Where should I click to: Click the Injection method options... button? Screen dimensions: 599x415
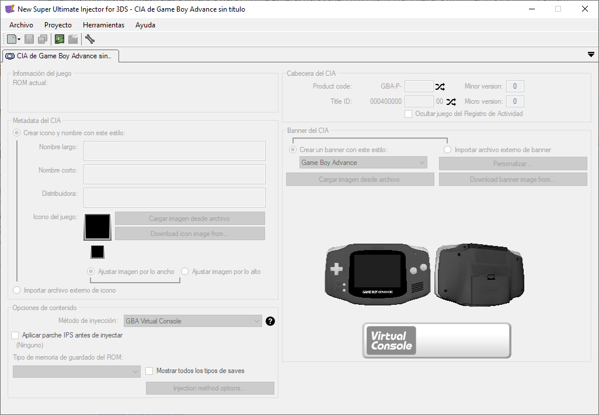210,388
